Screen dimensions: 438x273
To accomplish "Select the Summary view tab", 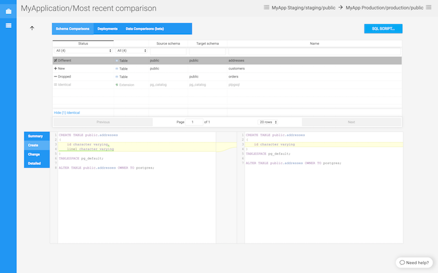I will tap(37, 136).
